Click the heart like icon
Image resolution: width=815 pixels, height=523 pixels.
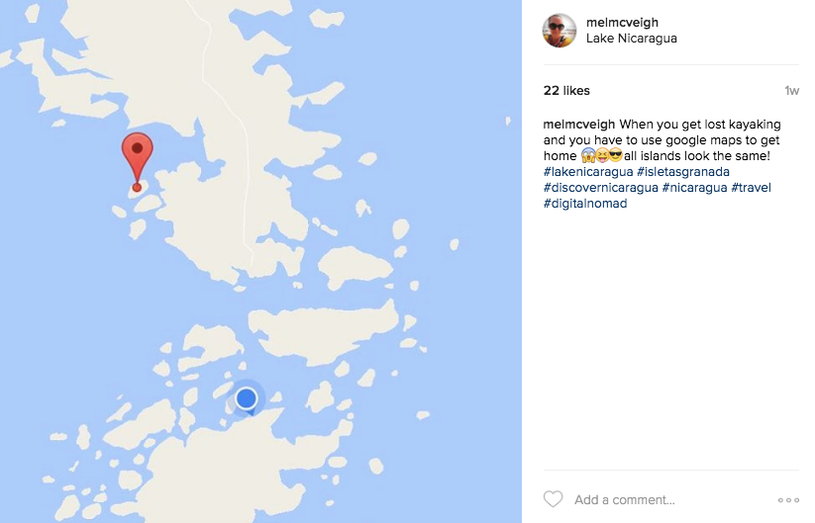pos(553,499)
